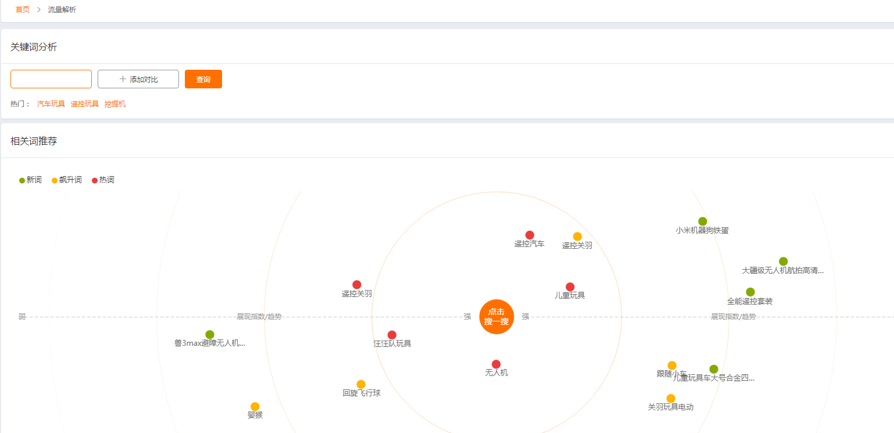The image size is (894, 433).
Task: Choose hot keyword 挖掘机
Action: (115, 104)
